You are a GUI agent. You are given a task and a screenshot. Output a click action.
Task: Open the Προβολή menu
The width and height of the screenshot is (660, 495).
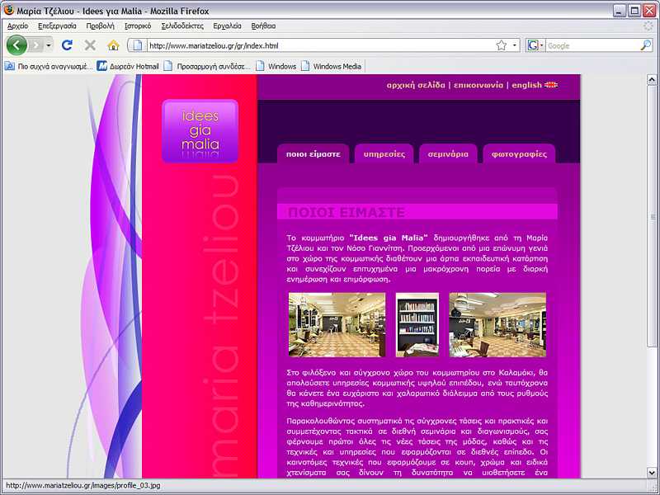100,26
